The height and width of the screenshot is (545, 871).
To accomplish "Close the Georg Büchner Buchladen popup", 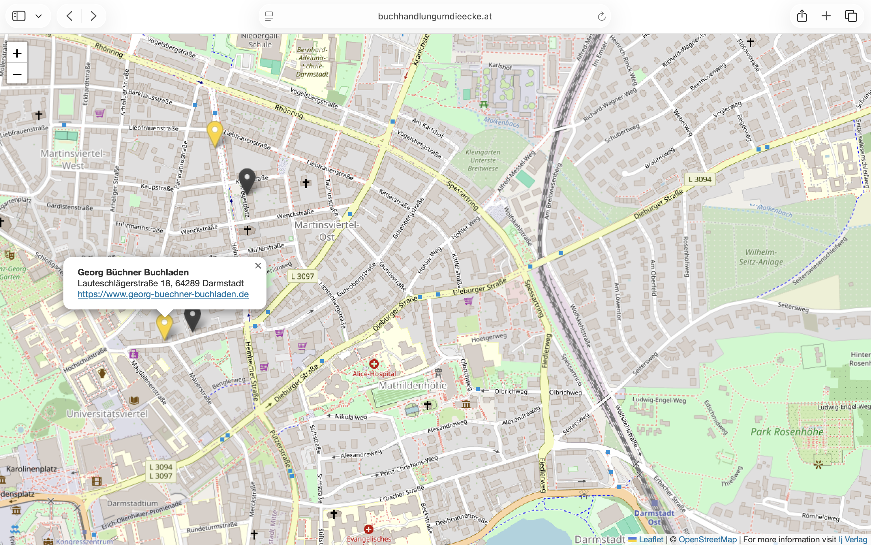I will pyautogui.click(x=258, y=266).
